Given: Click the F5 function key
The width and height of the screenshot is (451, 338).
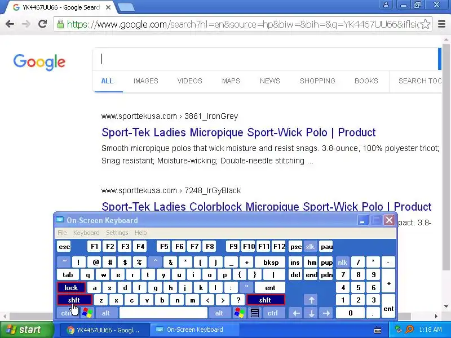Looking at the screenshot, I should point(164,246).
